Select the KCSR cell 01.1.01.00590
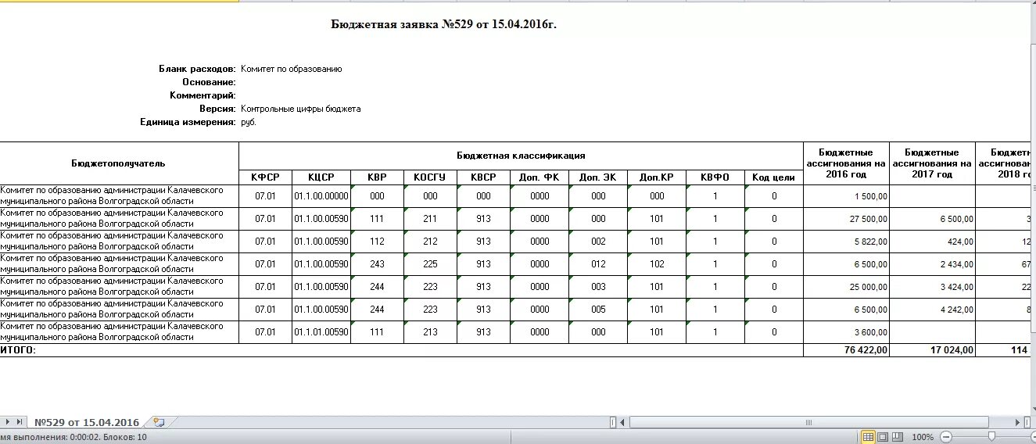Screen dimensions: 1036x444 321,332
